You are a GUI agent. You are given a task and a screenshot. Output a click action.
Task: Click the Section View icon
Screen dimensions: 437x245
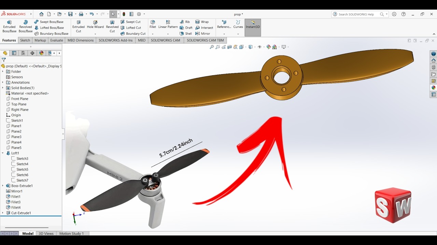[230, 47]
